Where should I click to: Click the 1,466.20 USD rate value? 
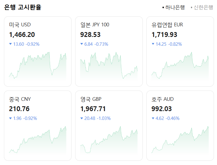(x=22, y=35)
